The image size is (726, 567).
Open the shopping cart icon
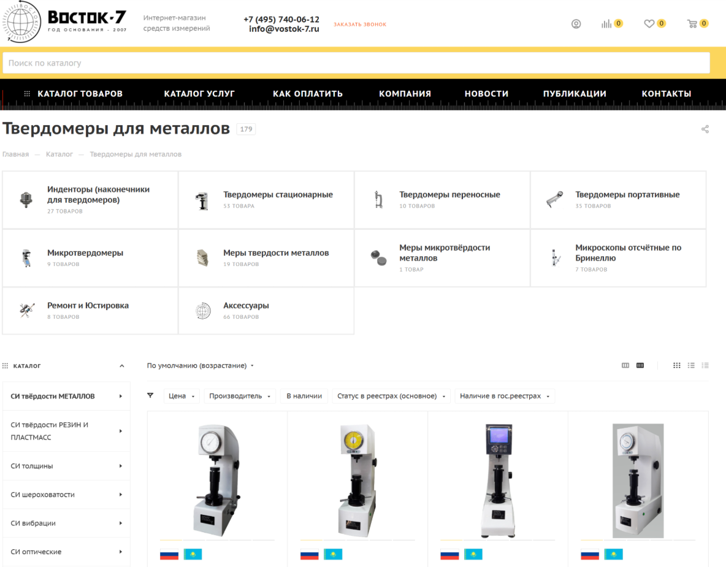pyautogui.click(x=692, y=24)
